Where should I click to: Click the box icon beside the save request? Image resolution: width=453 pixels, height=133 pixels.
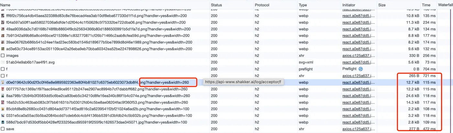[x=3, y=129]
